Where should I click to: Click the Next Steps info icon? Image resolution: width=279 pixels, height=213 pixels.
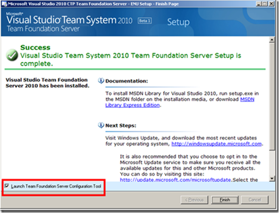click(x=101, y=125)
